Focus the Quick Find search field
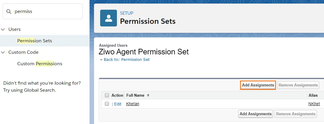This screenshot has height=124, width=324. point(42,11)
